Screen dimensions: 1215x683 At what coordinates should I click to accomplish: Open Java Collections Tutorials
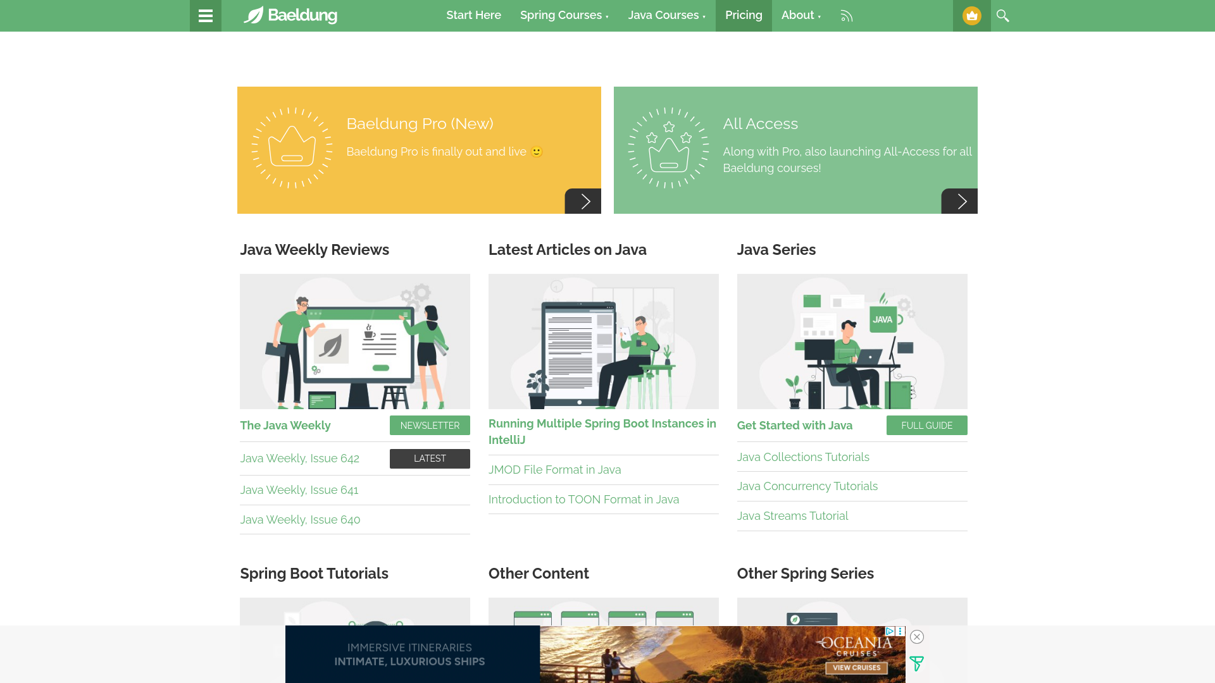pyautogui.click(x=803, y=457)
